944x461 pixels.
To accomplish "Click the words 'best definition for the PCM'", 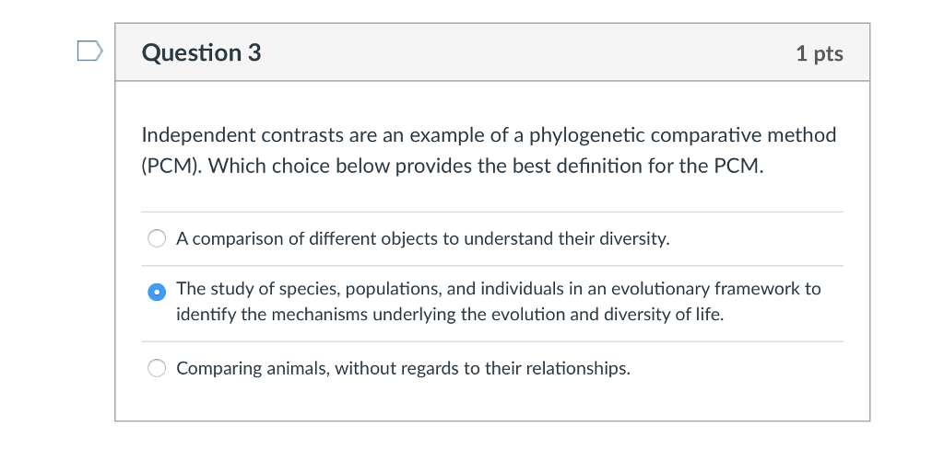I will click(638, 166).
